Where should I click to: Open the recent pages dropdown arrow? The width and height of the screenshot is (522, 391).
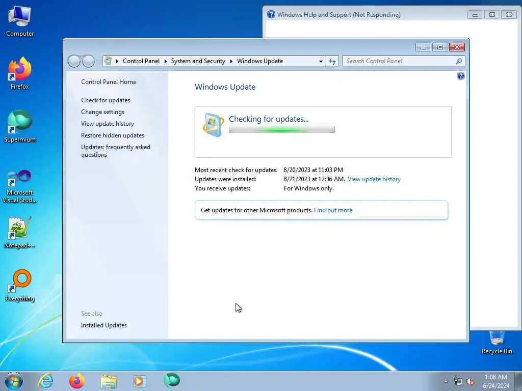[98, 61]
